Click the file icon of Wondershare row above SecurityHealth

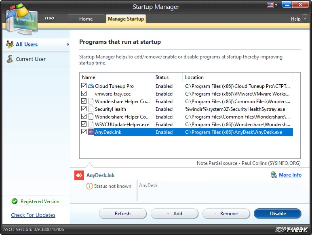[x=91, y=101]
